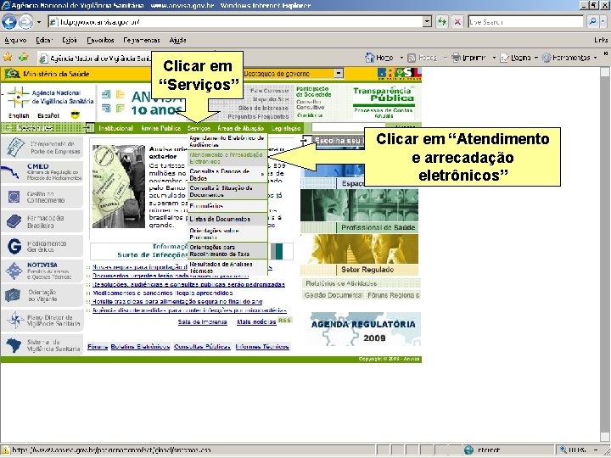Open the Boletins Eletrônicos link
Screen dimensions: 611x458
pyautogui.click(x=140, y=347)
